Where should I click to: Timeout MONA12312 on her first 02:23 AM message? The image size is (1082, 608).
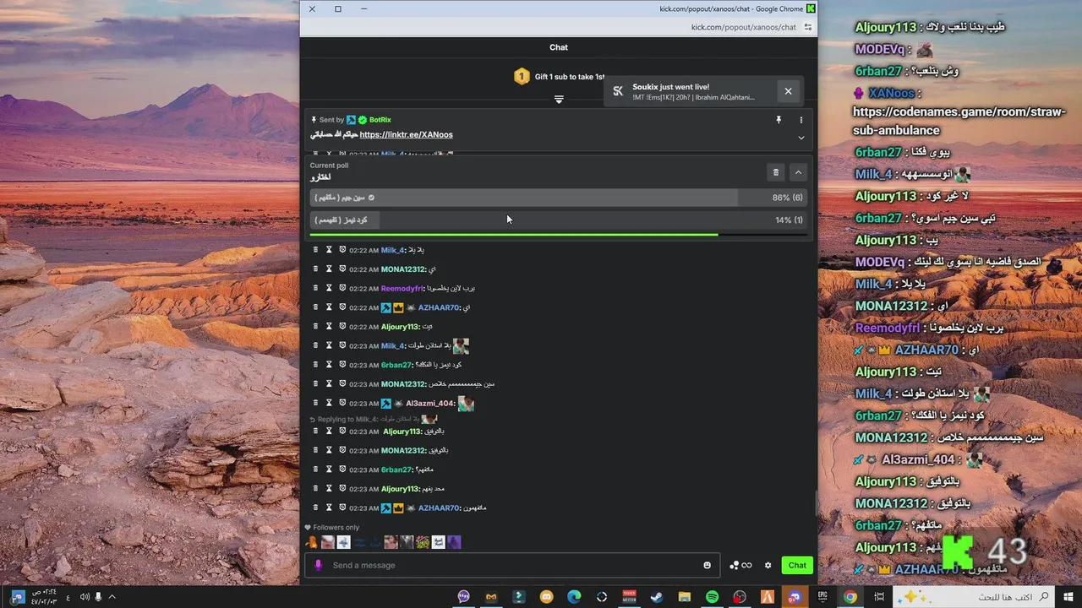coord(329,384)
